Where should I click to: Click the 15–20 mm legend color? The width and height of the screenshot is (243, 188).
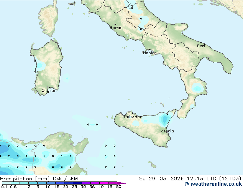coord(59,183)
